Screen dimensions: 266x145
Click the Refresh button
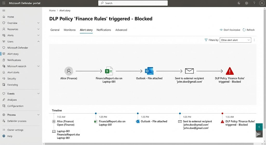click(249, 30)
